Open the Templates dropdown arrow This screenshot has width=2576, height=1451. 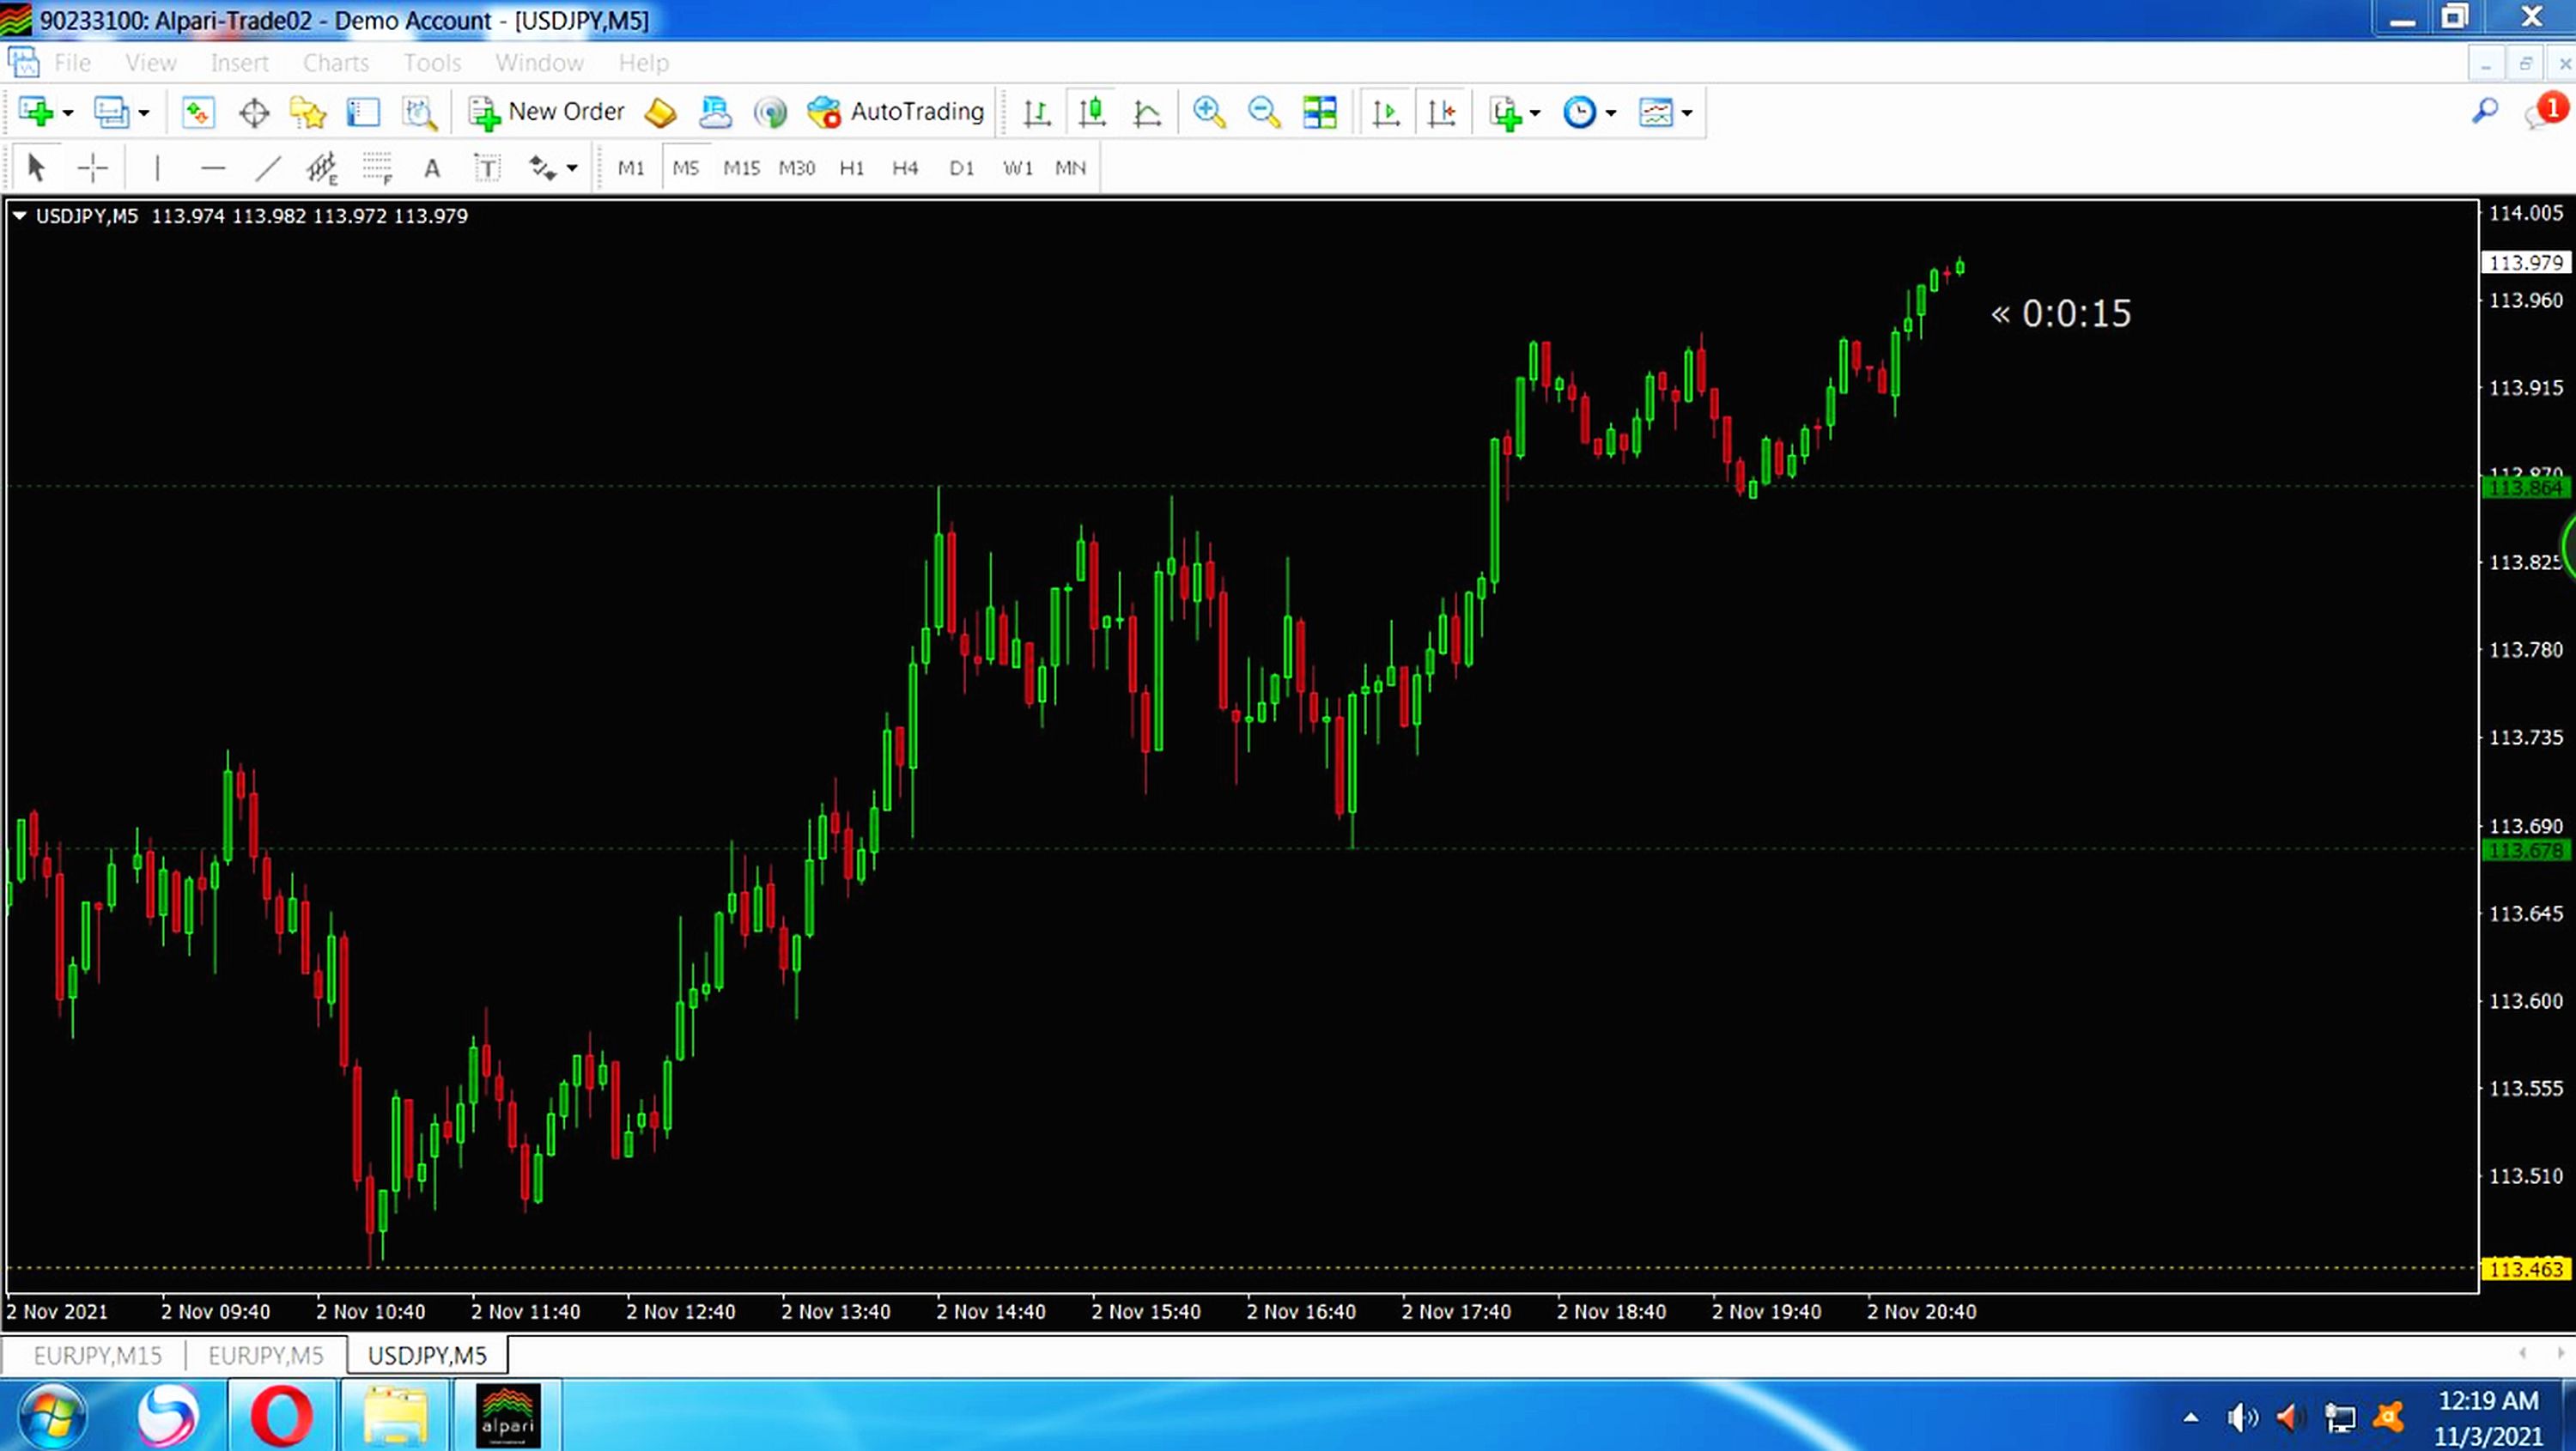coord(1687,113)
